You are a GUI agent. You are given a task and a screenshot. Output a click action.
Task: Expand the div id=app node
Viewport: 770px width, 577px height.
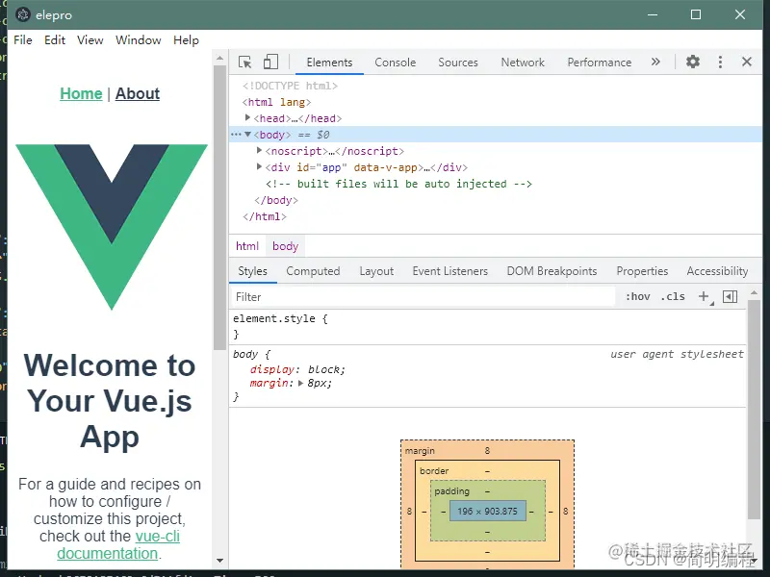click(x=259, y=166)
